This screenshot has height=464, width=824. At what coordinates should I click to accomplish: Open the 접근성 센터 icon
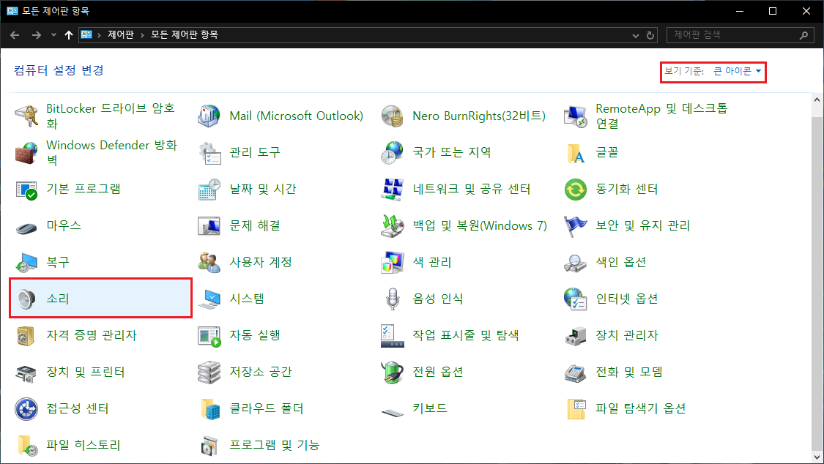coord(27,408)
